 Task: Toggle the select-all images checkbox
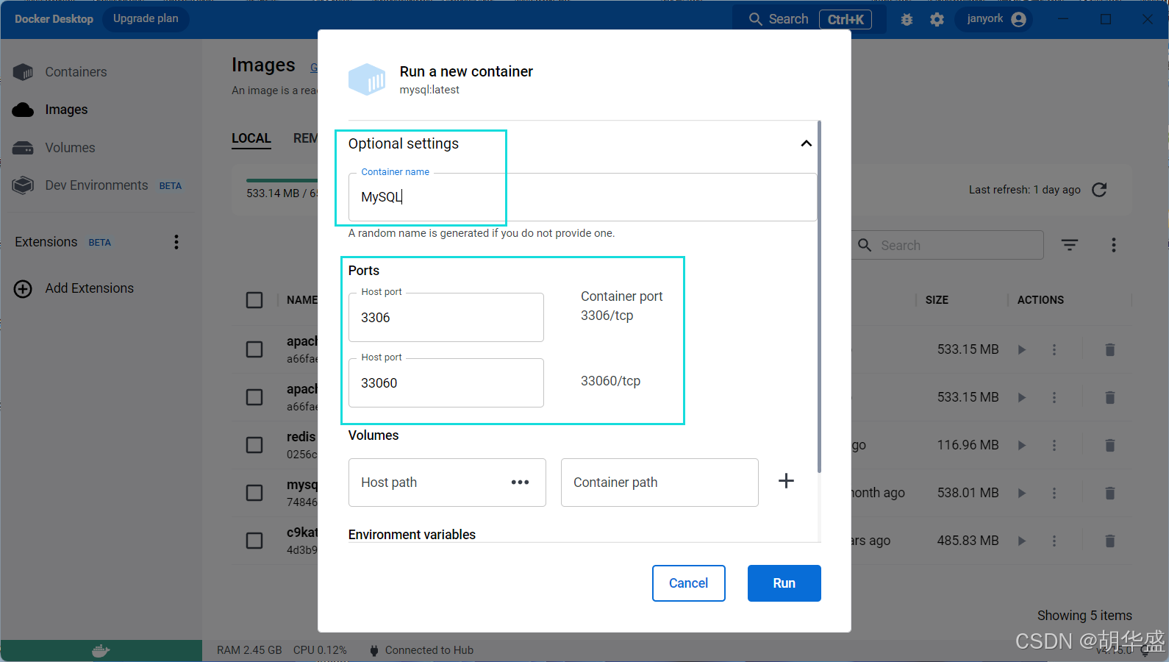click(254, 300)
